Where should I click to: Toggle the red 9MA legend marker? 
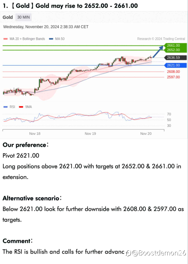(21, 107)
